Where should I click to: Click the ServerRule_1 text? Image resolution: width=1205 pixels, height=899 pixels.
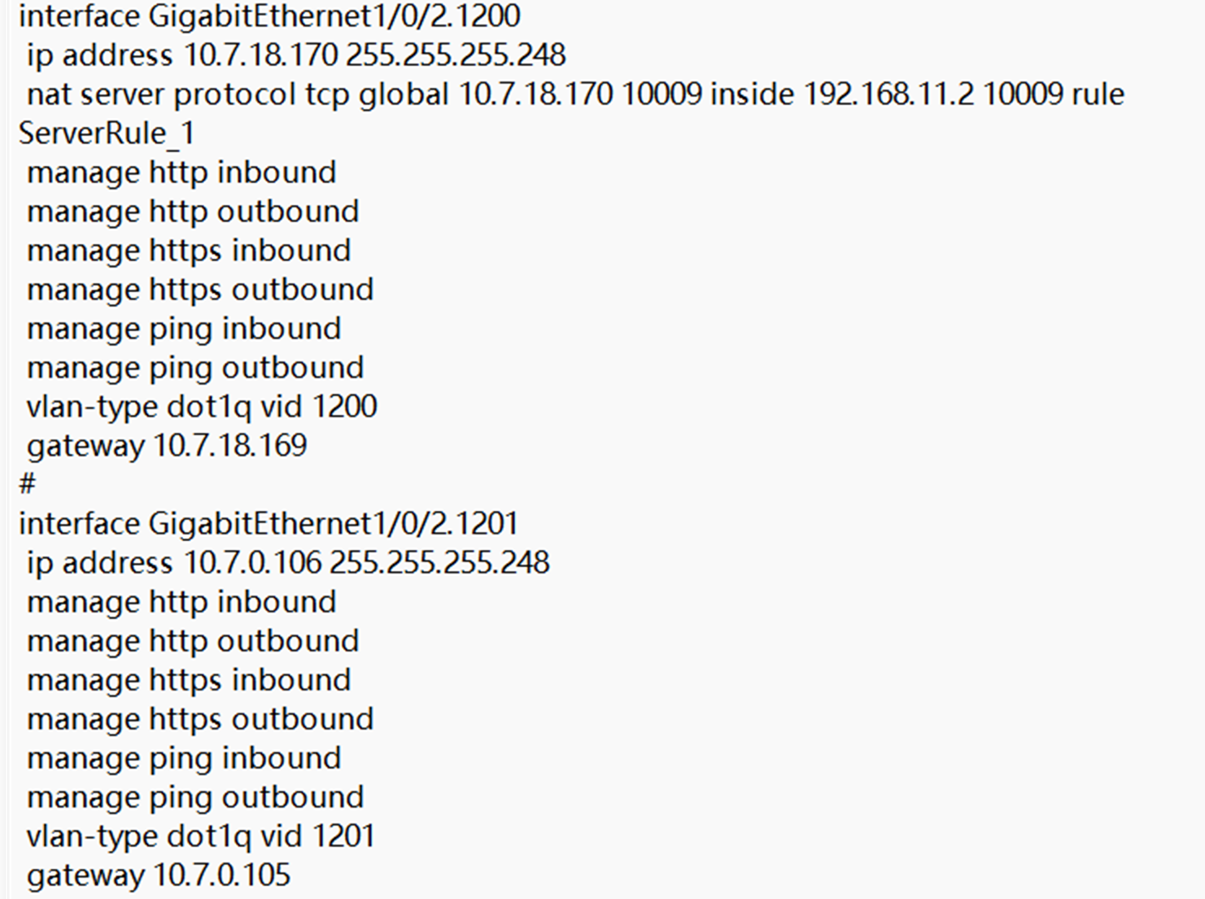(107, 133)
